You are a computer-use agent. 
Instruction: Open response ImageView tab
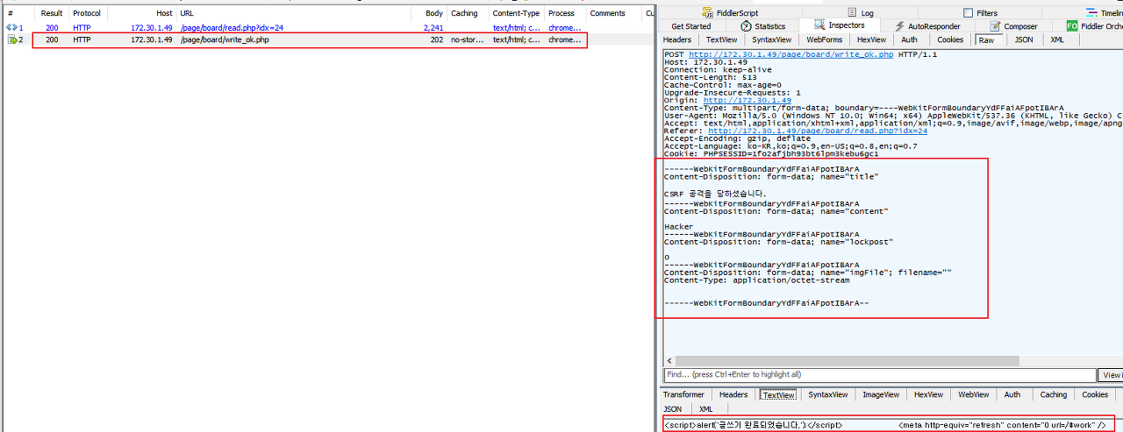[x=881, y=395]
